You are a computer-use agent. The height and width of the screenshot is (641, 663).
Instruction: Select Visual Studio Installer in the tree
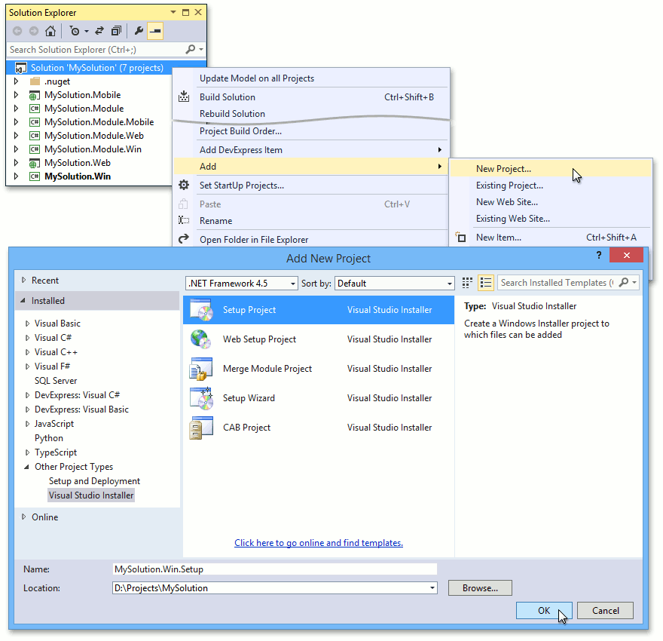tap(91, 495)
